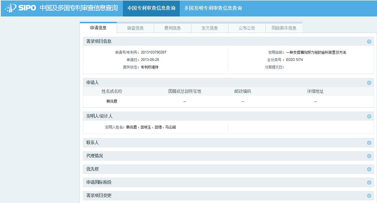This screenshot has height=203, width=377.
Task: Collapse the 著录项目信息 section
Action: [369, 41]
